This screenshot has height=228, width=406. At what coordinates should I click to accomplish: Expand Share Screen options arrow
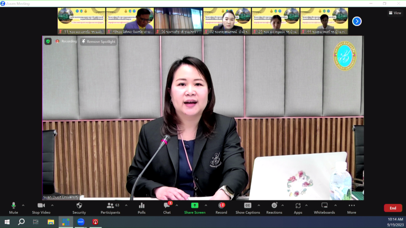(x=206, y=206)
